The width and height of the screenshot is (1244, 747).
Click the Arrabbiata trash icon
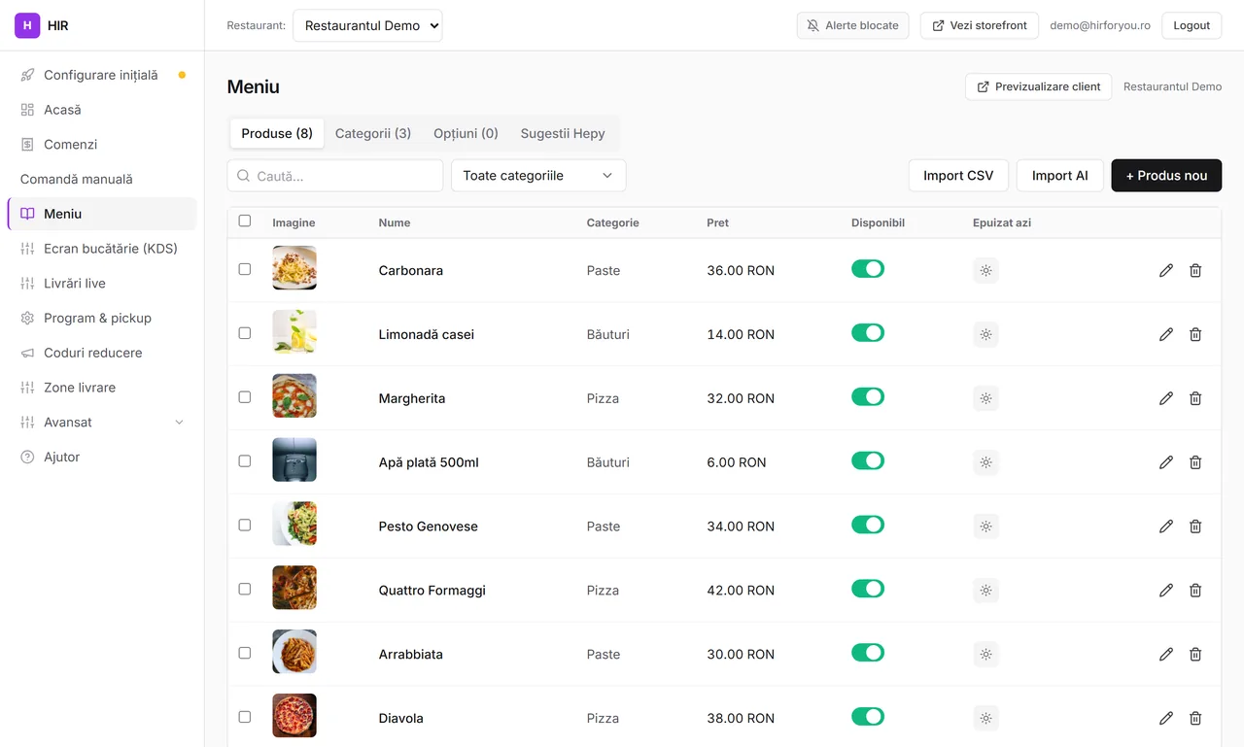pyautogui.click(x=1195, y=655)
